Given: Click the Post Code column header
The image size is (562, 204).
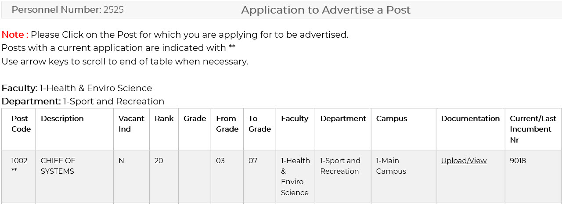Looking at the screenshot, I should (21, 124).
